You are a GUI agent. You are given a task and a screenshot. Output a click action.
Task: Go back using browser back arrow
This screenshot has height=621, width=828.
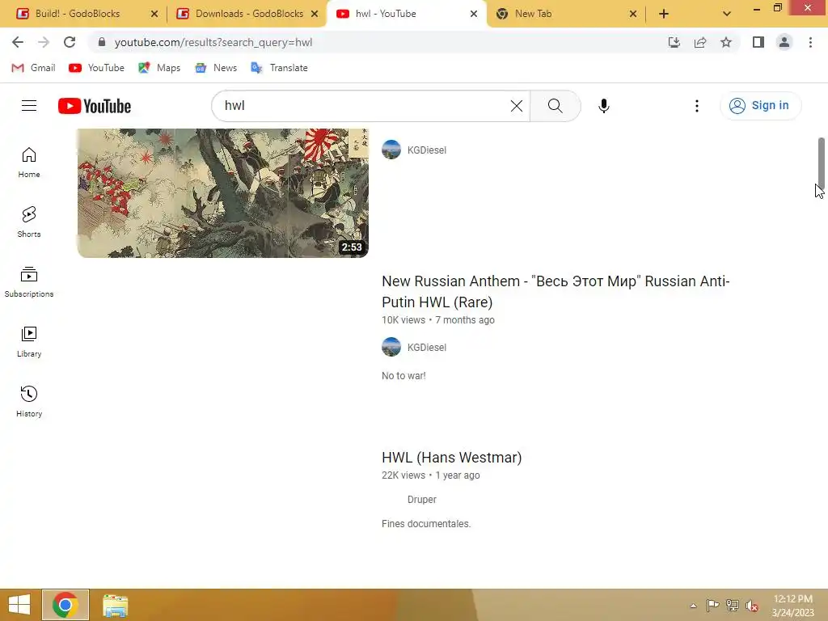click(18, 42)
